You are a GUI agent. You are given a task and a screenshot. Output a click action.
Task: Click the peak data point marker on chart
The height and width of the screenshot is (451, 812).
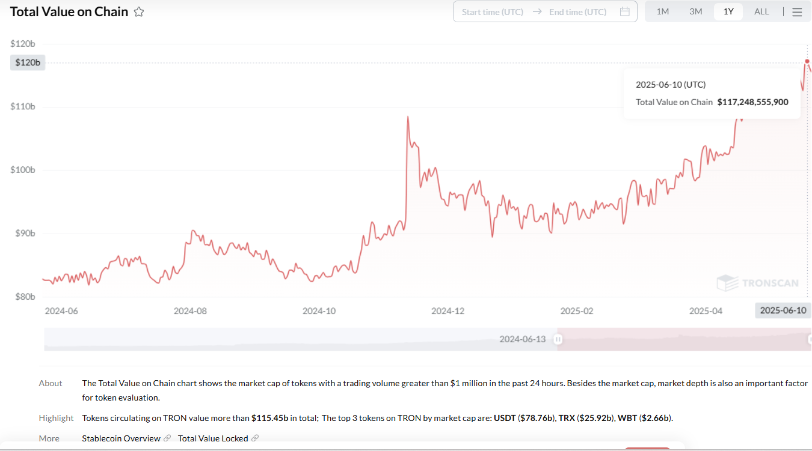807,61
